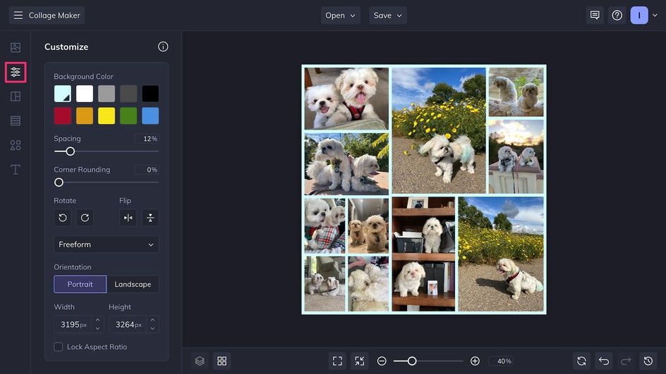Pick the light gray background swatch
This screenshot has height=374, width=666.
click(107, 94)
